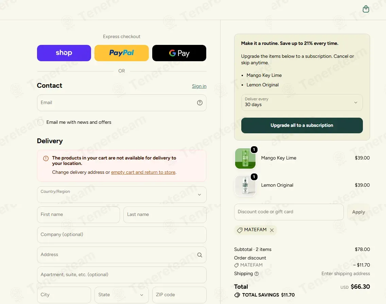
Task: Click the – $11.70 discount amount
Action: [x=362, y=265]
